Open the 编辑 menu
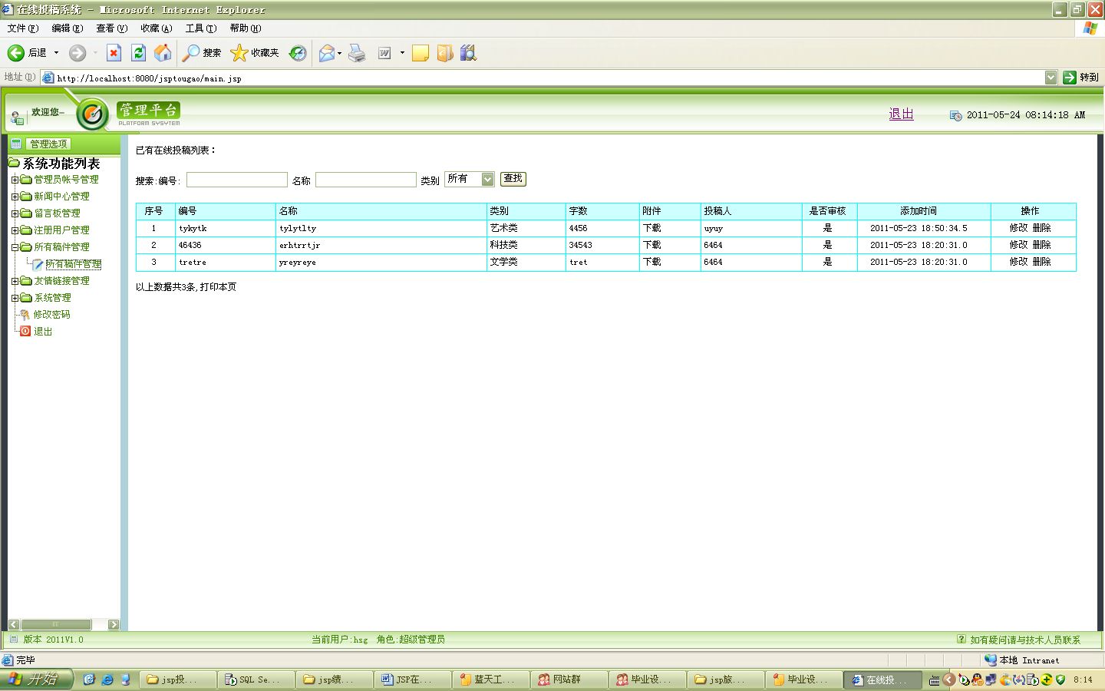The height and width of the screenshot is (691, 1105). click(x=67, y=28)
